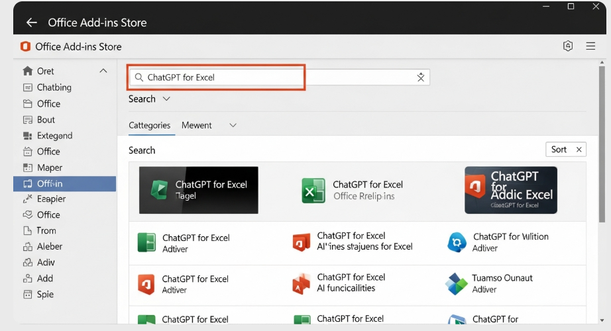Collapse the Oret section chevron
The height and width of the screenshot is (331, 611).
103,71
